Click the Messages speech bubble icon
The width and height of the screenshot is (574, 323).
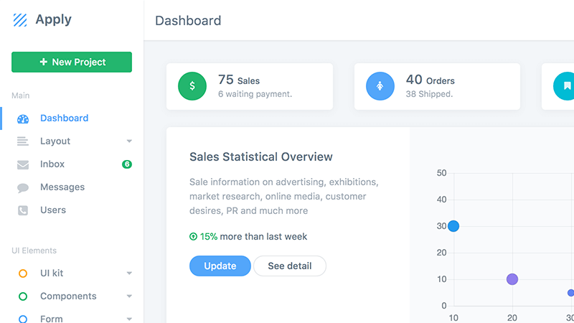(x=23, y=188)
